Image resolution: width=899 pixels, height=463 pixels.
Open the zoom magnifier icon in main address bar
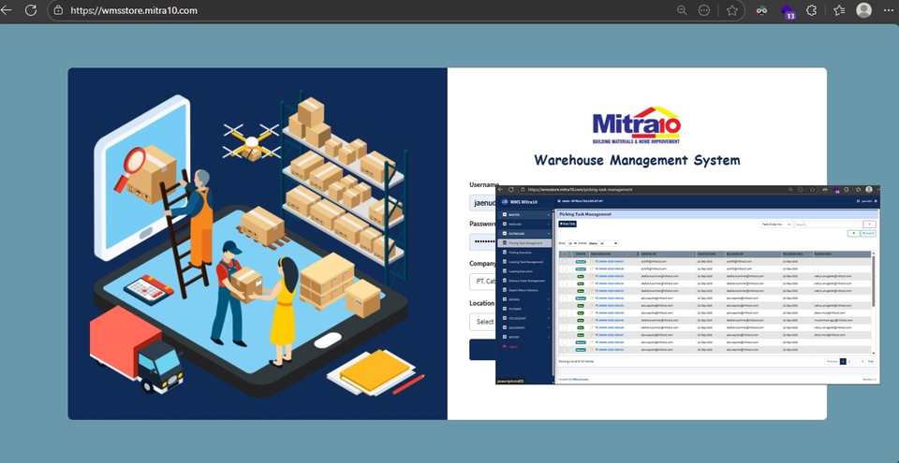[682, 9]
